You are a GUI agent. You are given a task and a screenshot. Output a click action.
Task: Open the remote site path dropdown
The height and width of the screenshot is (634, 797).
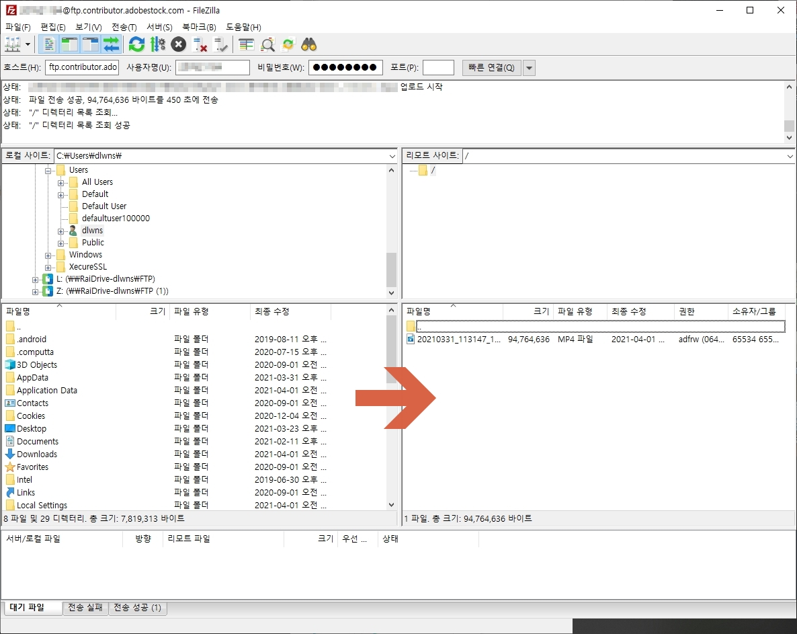pyautogui.click(x=790, y=156)
